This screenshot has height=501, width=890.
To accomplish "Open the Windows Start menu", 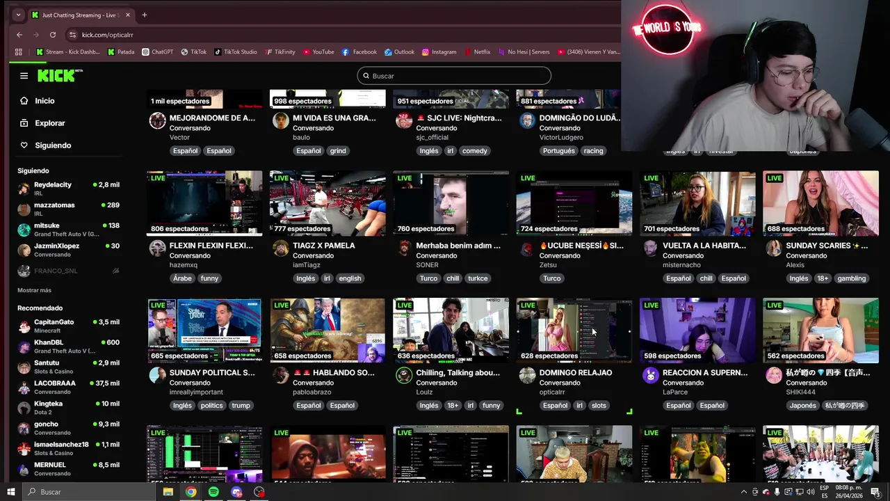I will tap(10, 492).
